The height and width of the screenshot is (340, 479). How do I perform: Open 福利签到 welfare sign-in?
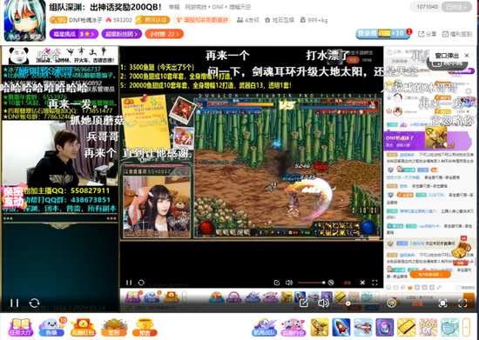pos(457,34)
